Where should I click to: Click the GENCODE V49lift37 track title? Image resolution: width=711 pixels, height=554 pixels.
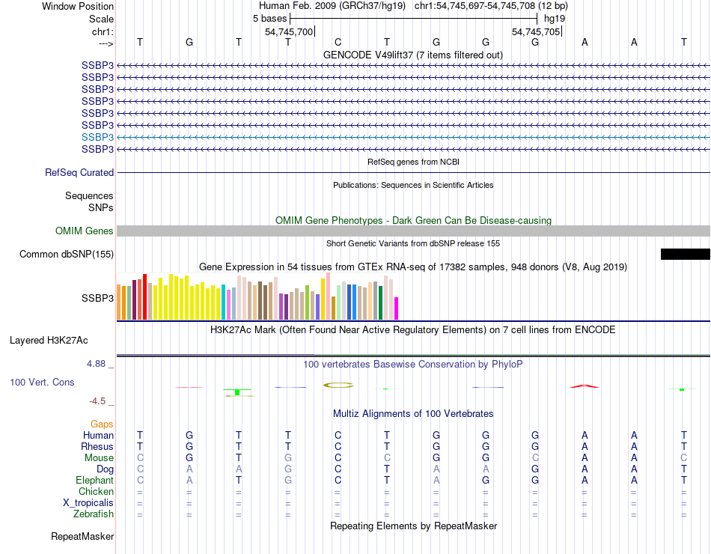click(412, 55)
